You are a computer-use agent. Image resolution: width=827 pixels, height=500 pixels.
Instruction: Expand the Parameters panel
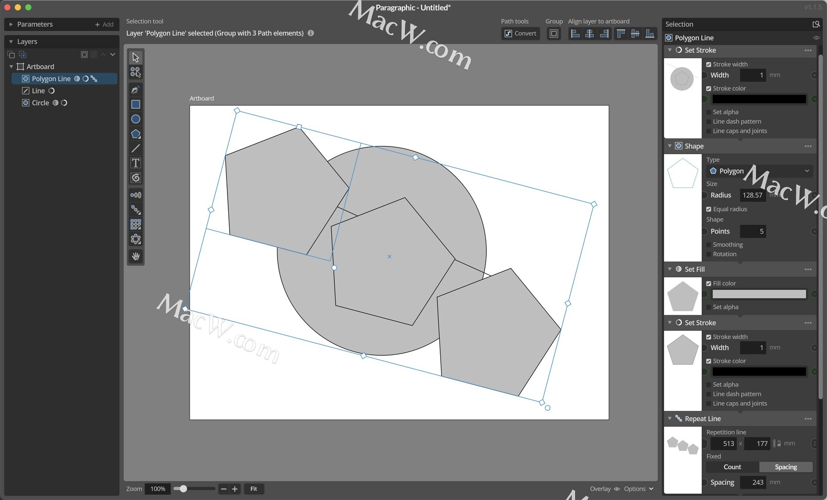click(x=11, y=25)
